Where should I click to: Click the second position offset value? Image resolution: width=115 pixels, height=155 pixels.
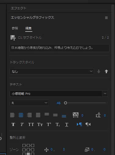tap(64, 149)
